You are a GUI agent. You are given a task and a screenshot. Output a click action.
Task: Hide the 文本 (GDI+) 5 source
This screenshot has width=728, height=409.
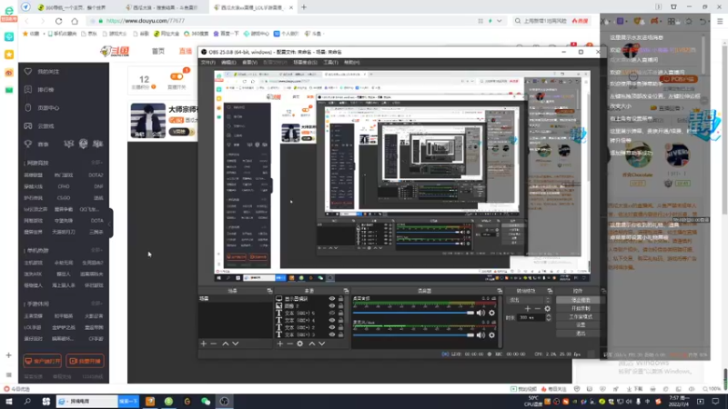332,313
